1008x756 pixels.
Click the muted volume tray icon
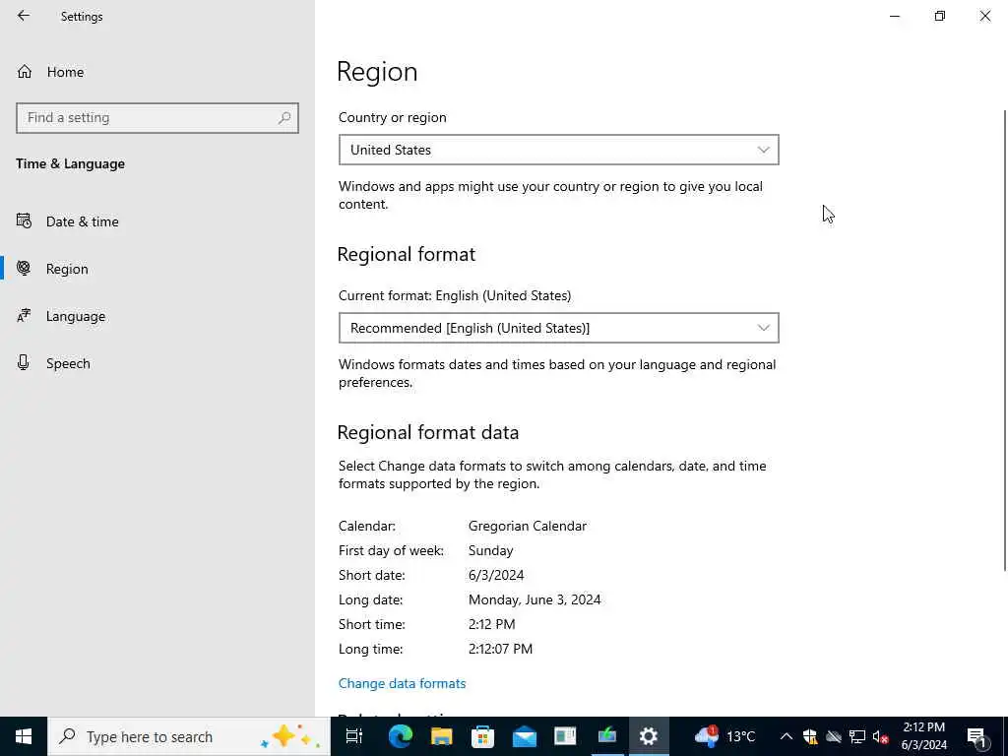[x=880, y=736]
